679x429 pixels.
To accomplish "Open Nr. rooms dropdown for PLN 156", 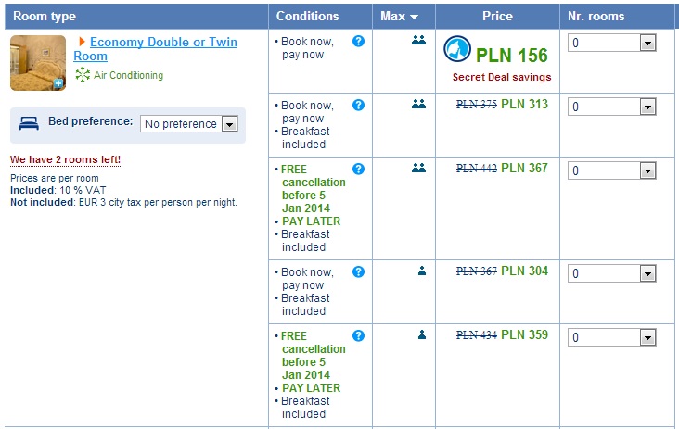I will 611,43.
